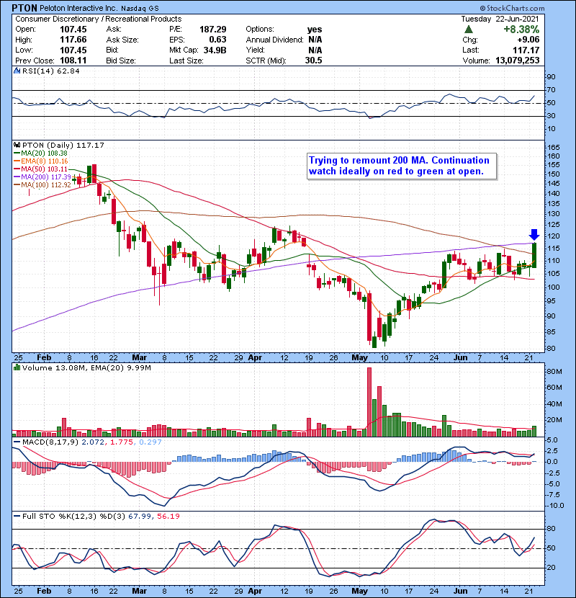This screenshot has height=598, width=576.
Task: Select the MACD histogram value 0.297
Action: (x=150, y=442)
